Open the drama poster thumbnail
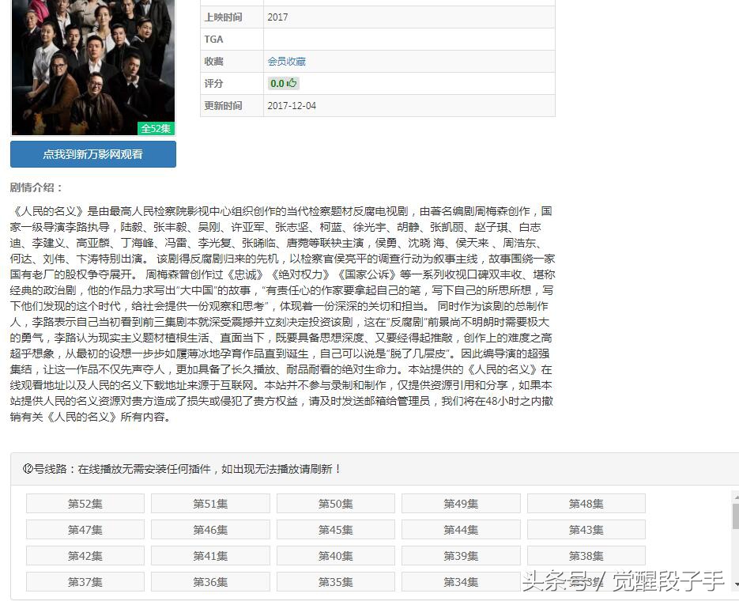 92,67
